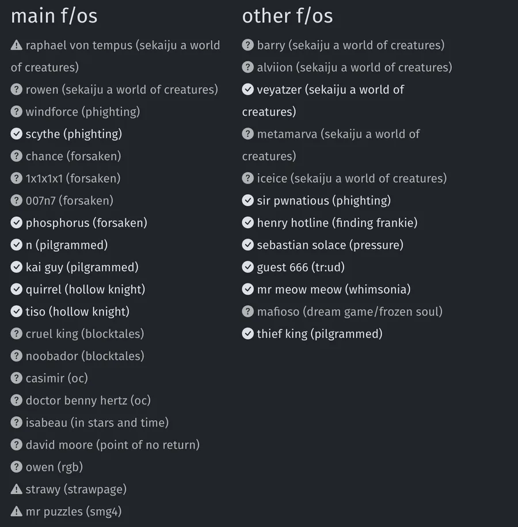Click question icon beside mafioso entry
The width and height of the screenshot is (518, 527).
(247, 311)
